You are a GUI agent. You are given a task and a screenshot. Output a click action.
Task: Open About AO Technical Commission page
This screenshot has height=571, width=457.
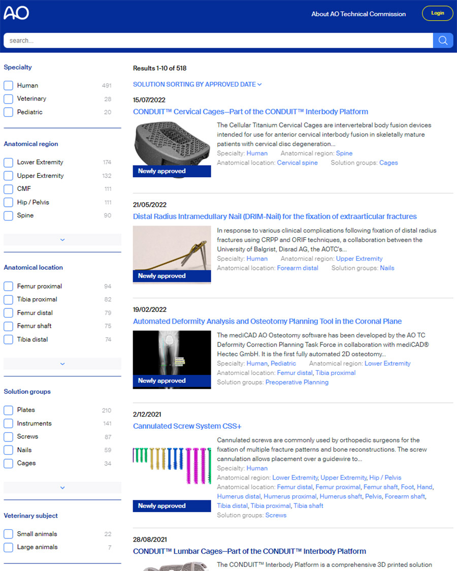[358, 14]
